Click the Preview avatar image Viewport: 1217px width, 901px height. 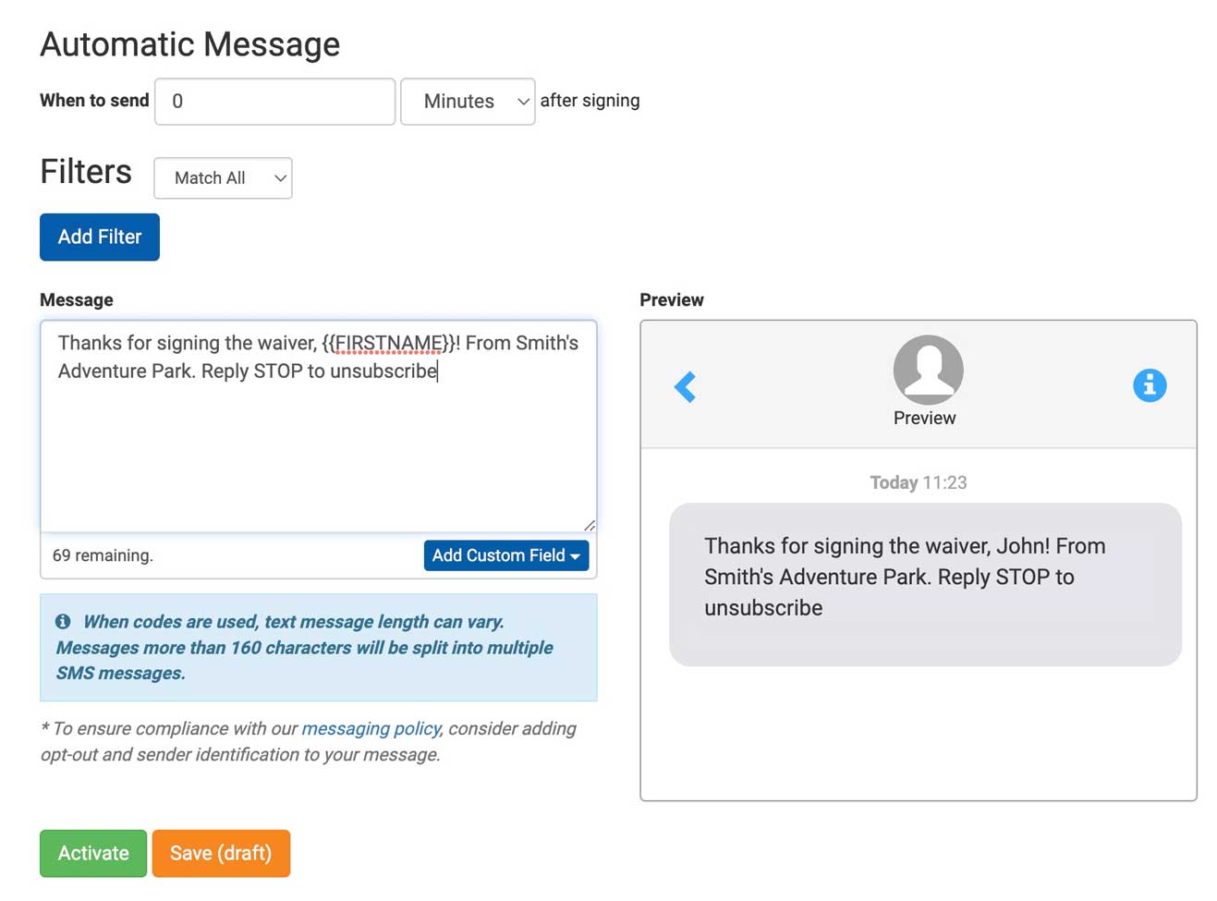tap(927, 368)
